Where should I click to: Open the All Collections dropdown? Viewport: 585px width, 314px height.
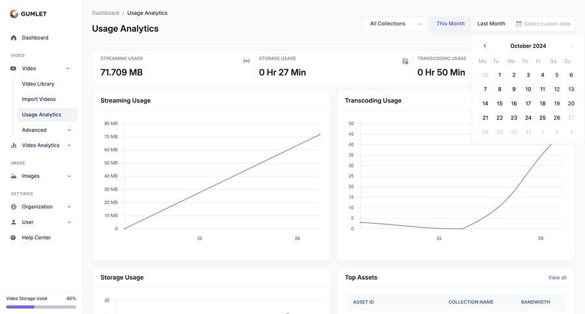(395, 24)
